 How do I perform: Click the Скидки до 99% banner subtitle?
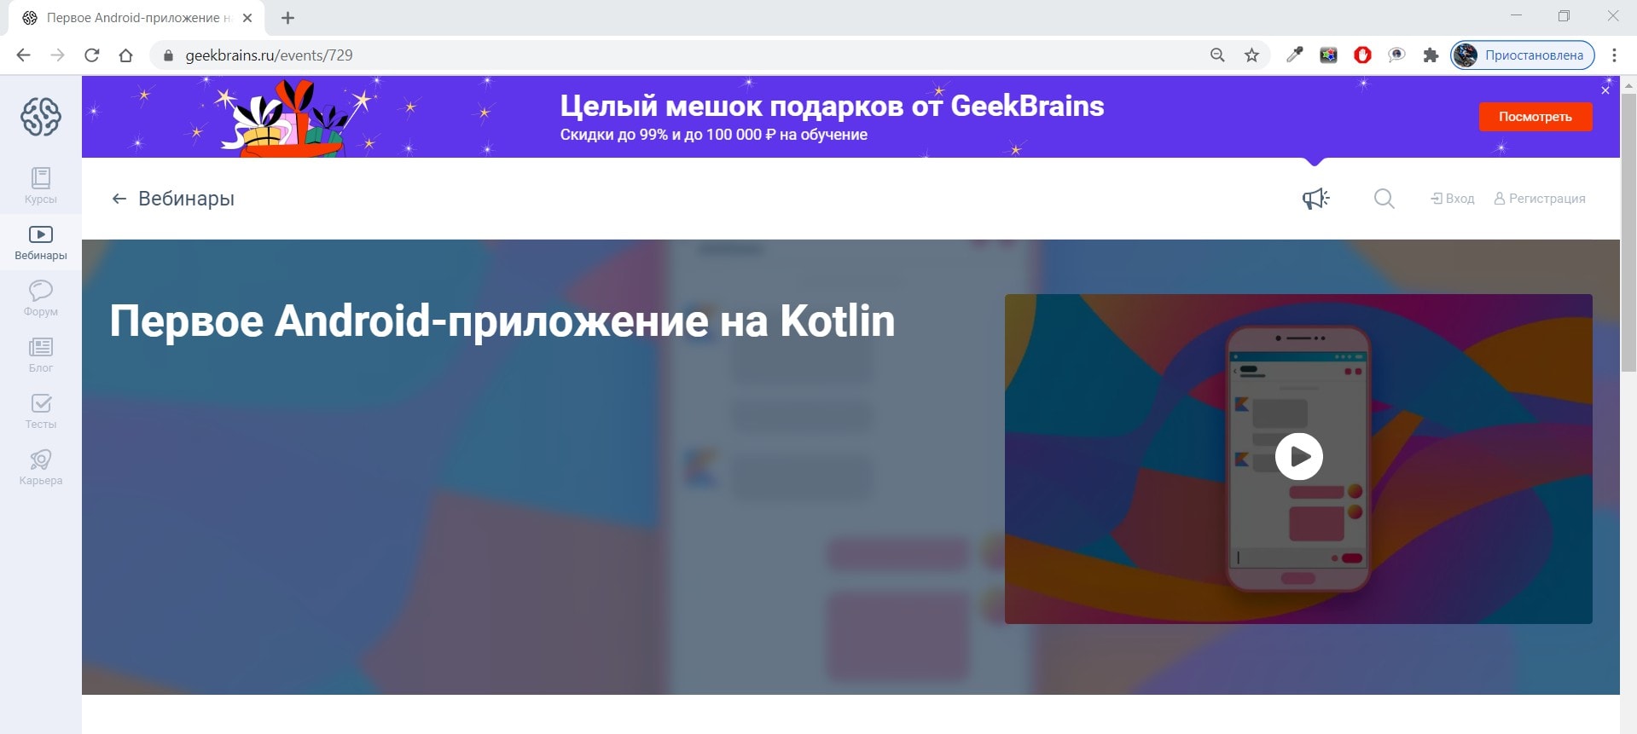(713, 135)
